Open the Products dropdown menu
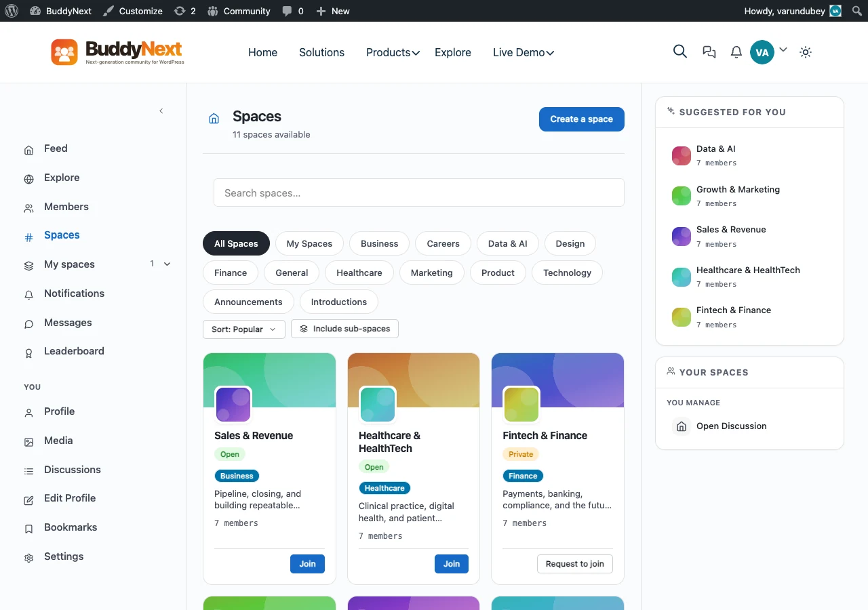This screenshot has width=868, height=610. coord(393,52)
